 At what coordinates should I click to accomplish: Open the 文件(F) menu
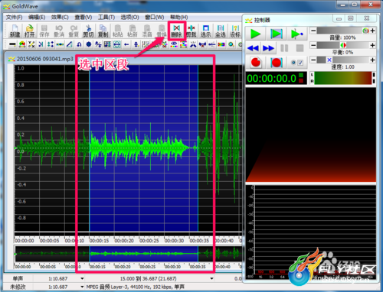[x=14, y=17]
